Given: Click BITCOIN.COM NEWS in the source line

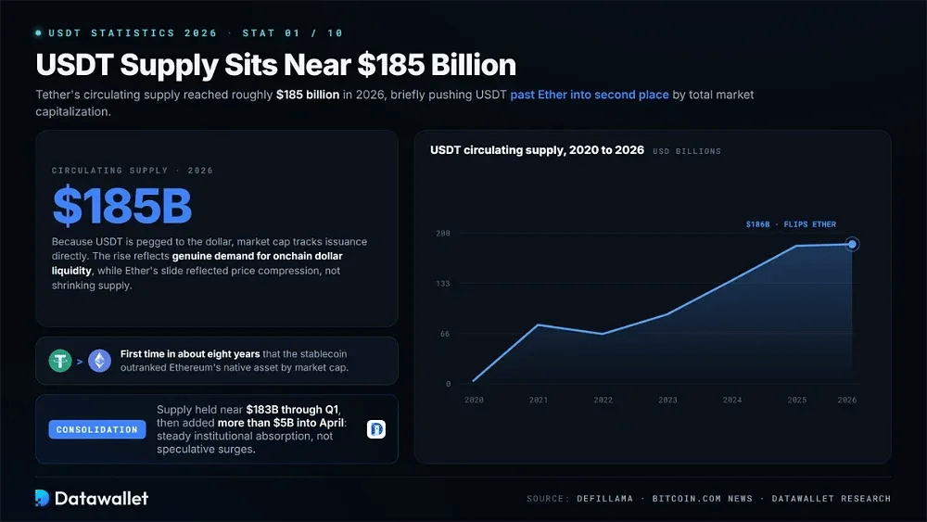Looking at the screenshot, I should (x=703, y=499).
